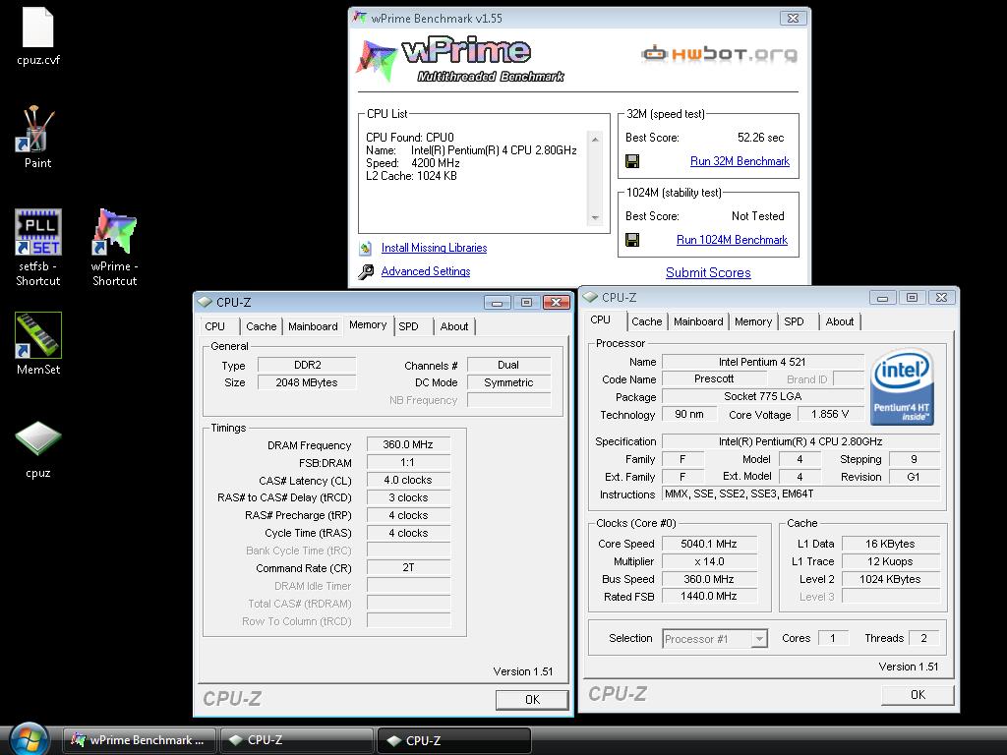Image resolution: width=1007 pixels, height=755 pixels.
Task: Click the DRAM Frequency value 360.0 MHz
Action: pyautogui.click(x=408, y=445)
